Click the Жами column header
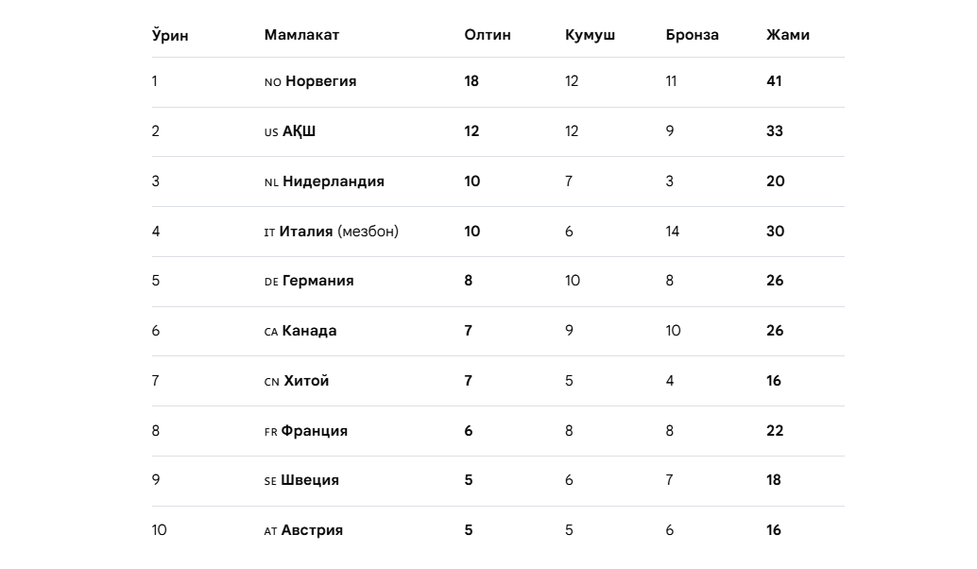Viewport: 977px width, 569px height. point(787,35)
